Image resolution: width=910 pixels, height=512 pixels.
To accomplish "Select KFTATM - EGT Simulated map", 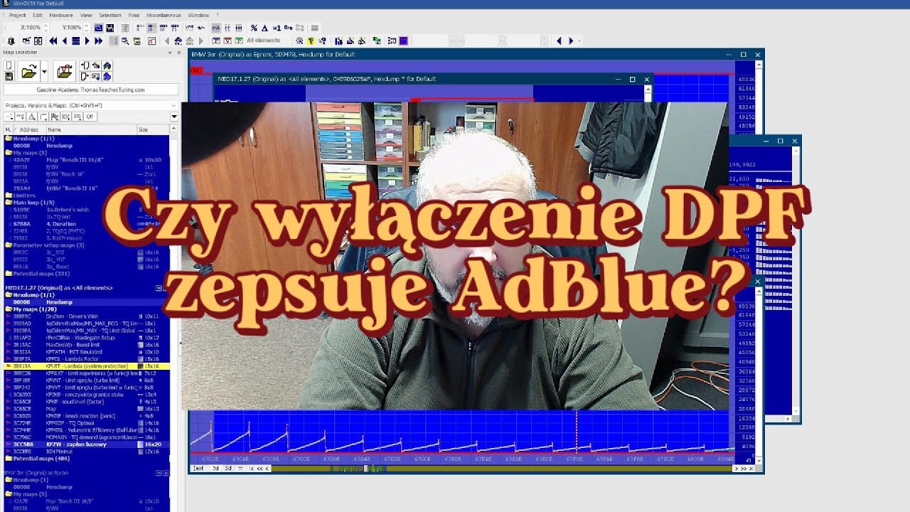I will (x=87, y=352).
